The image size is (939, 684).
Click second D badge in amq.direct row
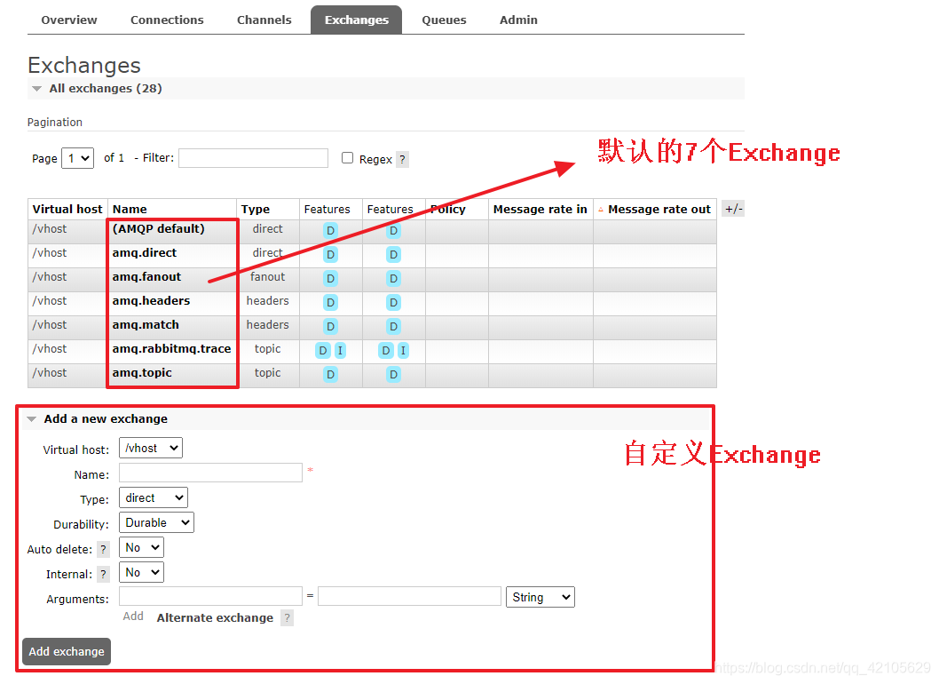point(393,255)
